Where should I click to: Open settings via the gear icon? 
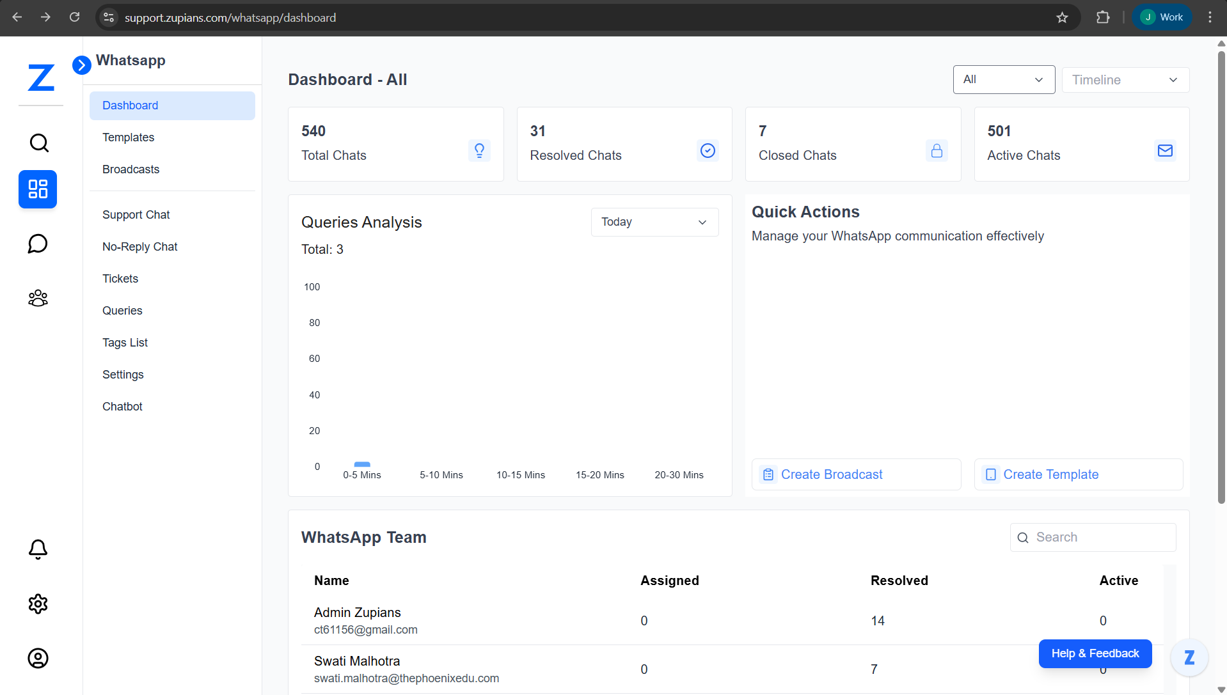coord(38,604)
